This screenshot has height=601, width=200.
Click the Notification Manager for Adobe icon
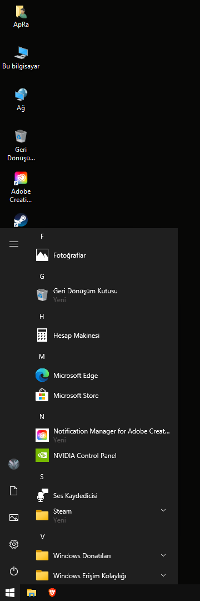(42, 435)
